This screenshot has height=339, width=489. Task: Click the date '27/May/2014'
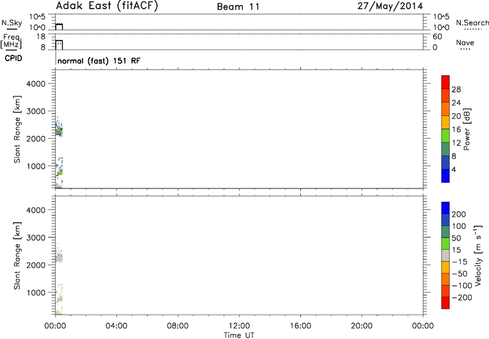click(390, 6)
